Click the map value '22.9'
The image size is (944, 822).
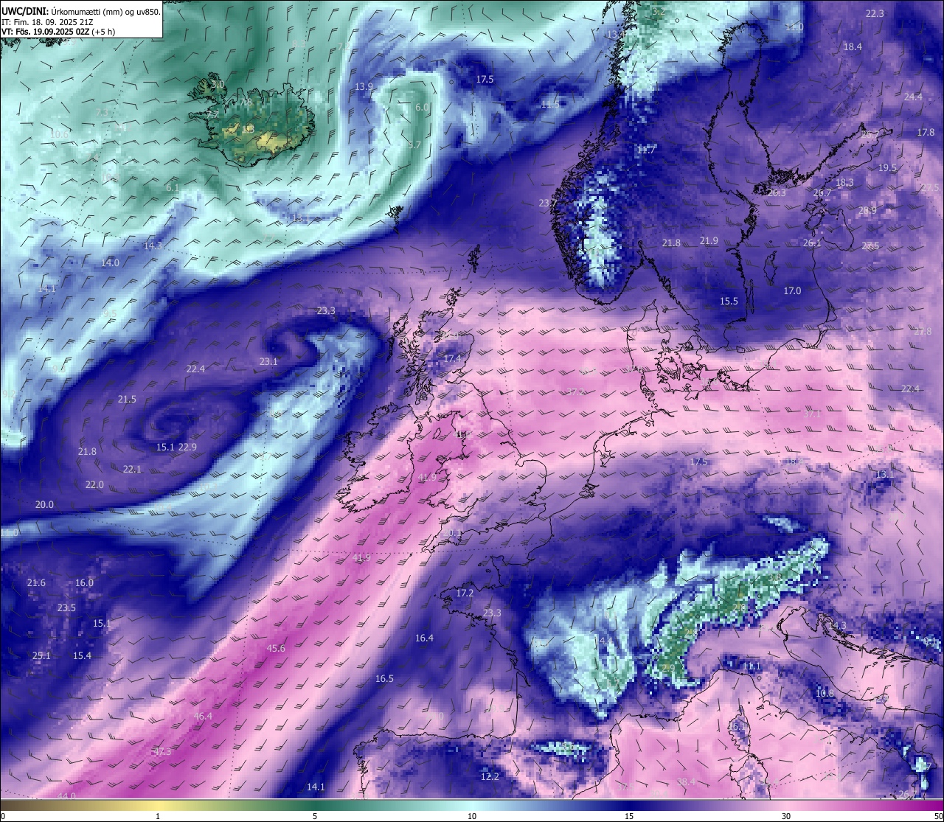point(187,447)
